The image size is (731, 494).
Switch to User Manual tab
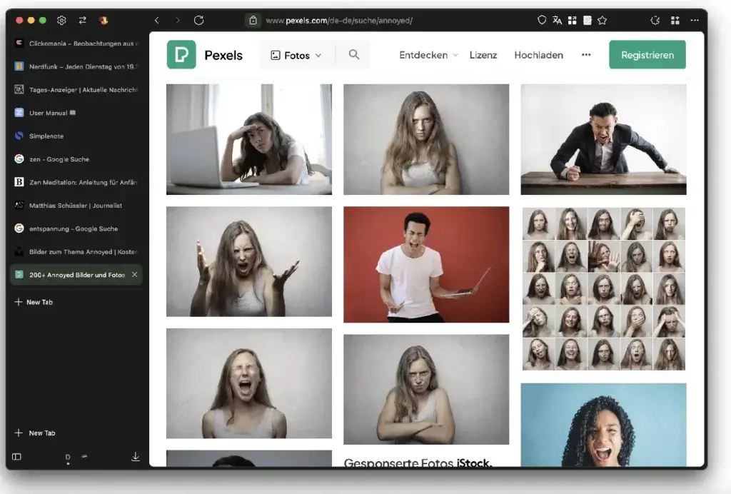click(76, 113)
